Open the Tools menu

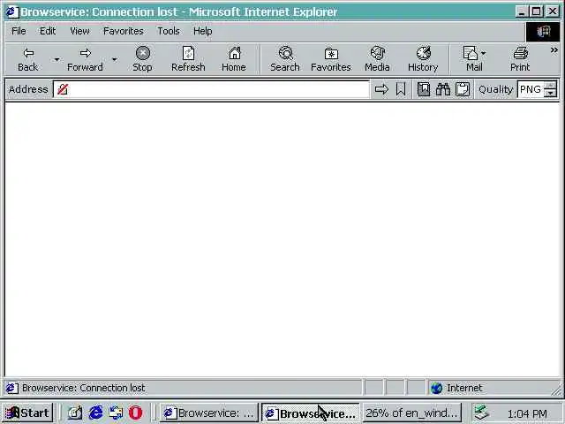click(169, 32)
